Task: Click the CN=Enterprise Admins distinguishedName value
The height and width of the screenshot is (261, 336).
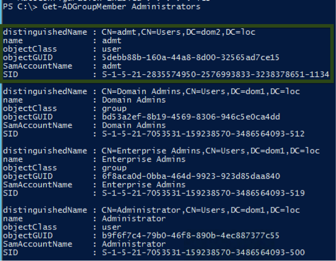Action: [210, 151]
